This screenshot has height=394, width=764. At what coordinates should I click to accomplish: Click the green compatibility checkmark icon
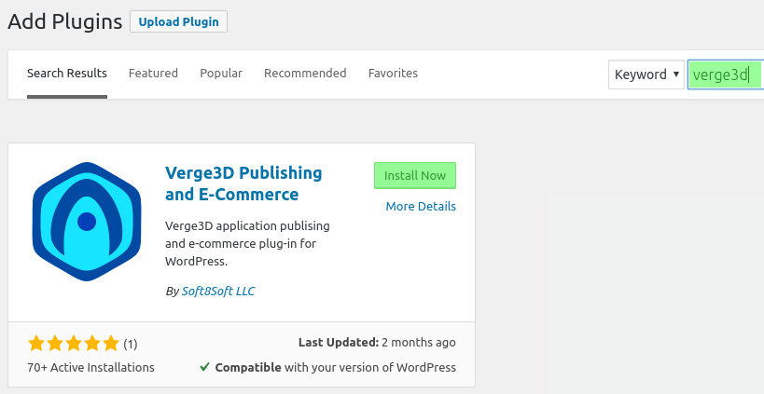(204, 367)
